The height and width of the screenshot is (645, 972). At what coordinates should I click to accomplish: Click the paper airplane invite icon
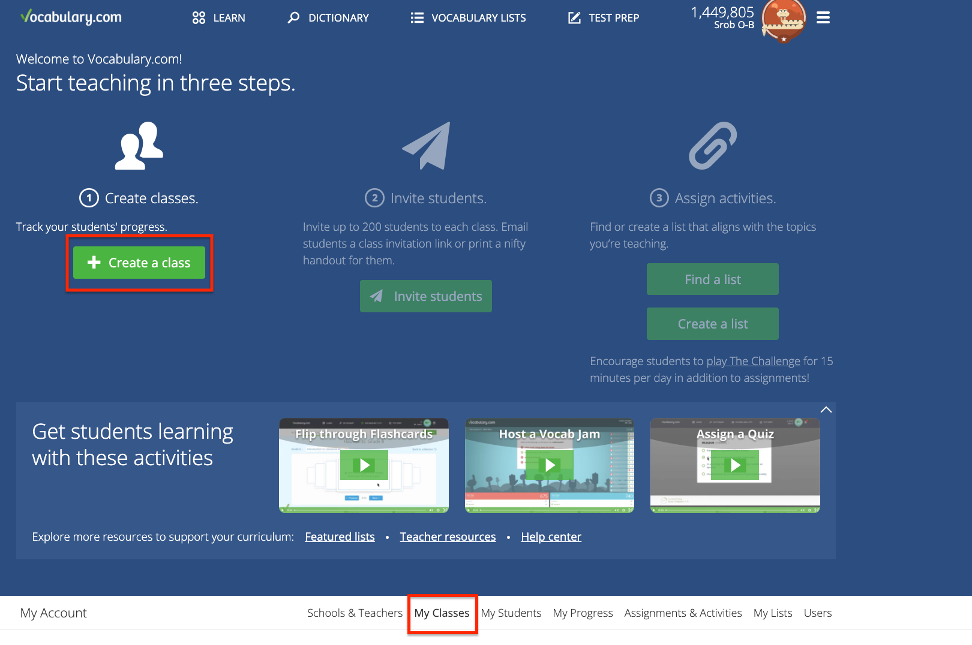click(x=427, y=146)
